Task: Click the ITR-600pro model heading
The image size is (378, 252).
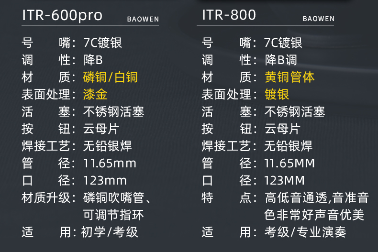Action: [x=62, y=15]
